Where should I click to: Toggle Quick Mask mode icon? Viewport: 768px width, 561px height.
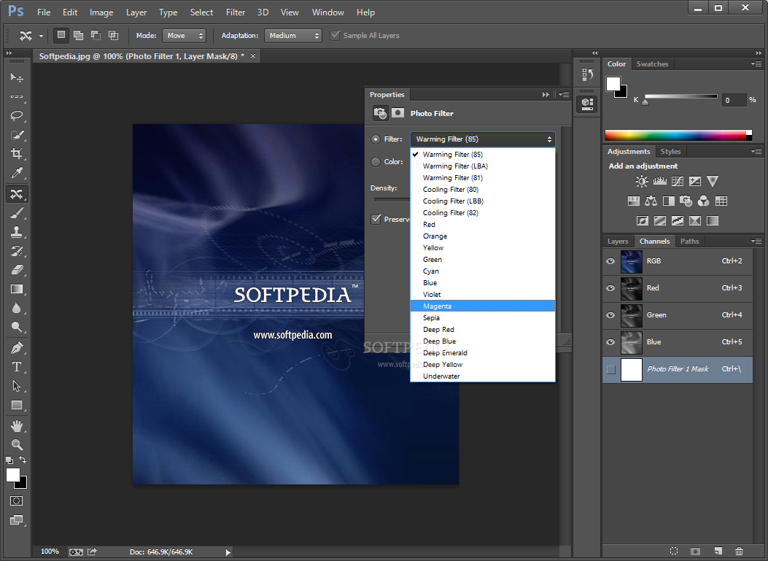pos(16,500)
